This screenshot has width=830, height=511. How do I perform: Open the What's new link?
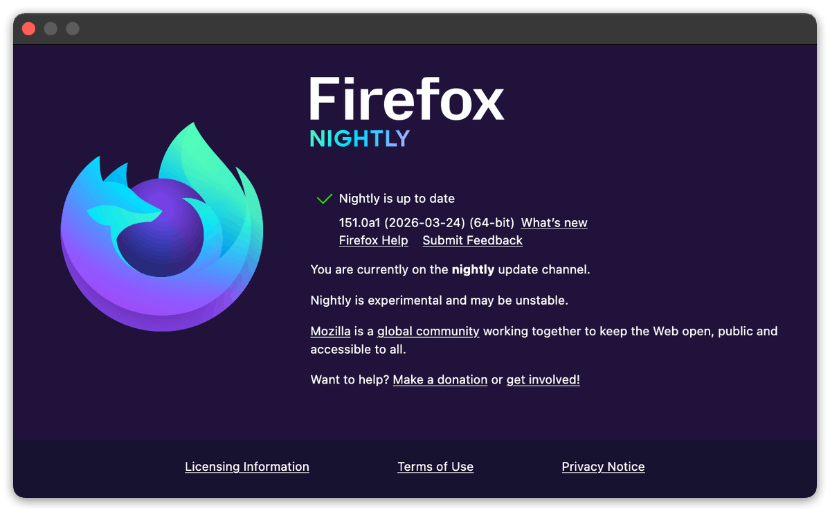tap(554, 223)
